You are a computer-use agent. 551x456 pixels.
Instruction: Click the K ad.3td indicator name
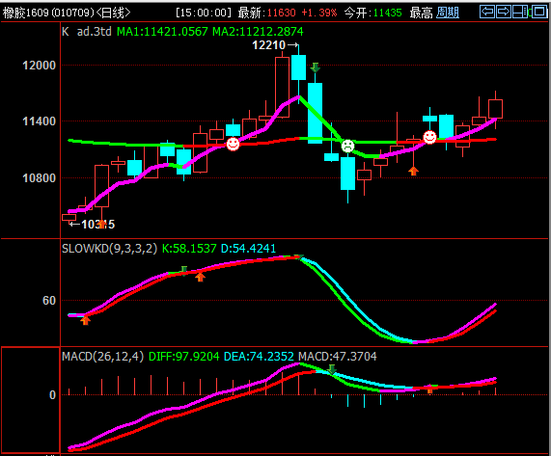[87, 32]
